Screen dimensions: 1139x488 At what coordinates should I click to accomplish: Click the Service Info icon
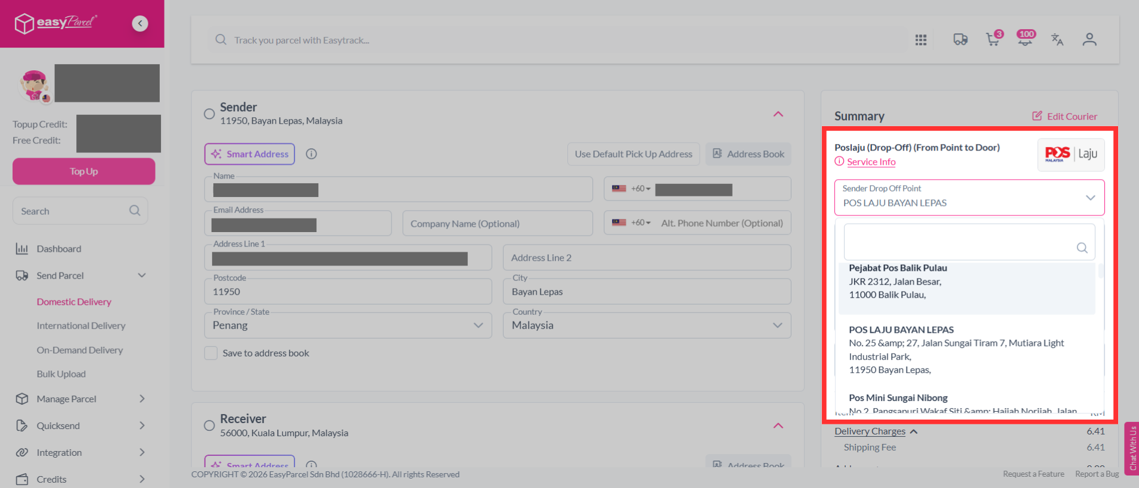click(x=839, y=161)
